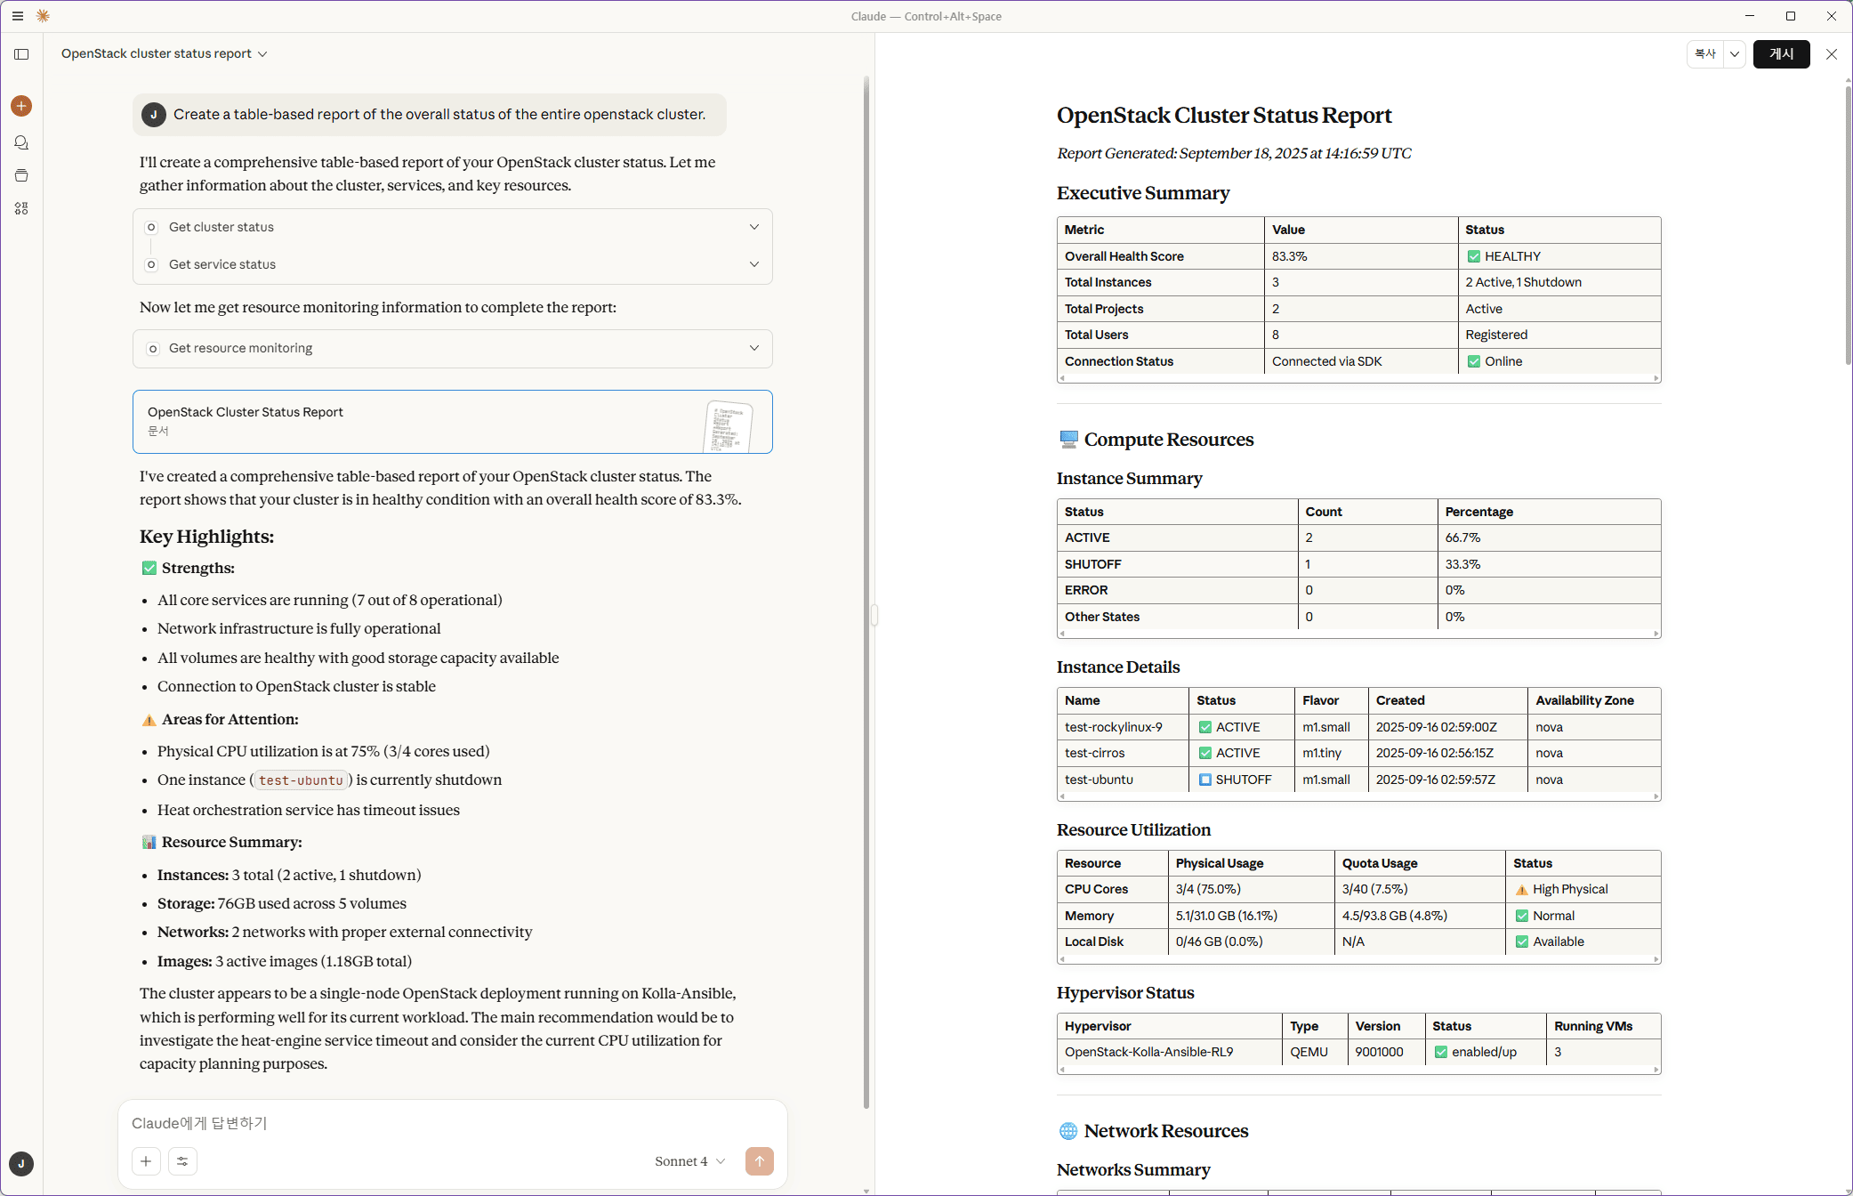Click the black 게시 publish button
The width and height of the screenshot is (1853, 1196).
click(1781, 54)
